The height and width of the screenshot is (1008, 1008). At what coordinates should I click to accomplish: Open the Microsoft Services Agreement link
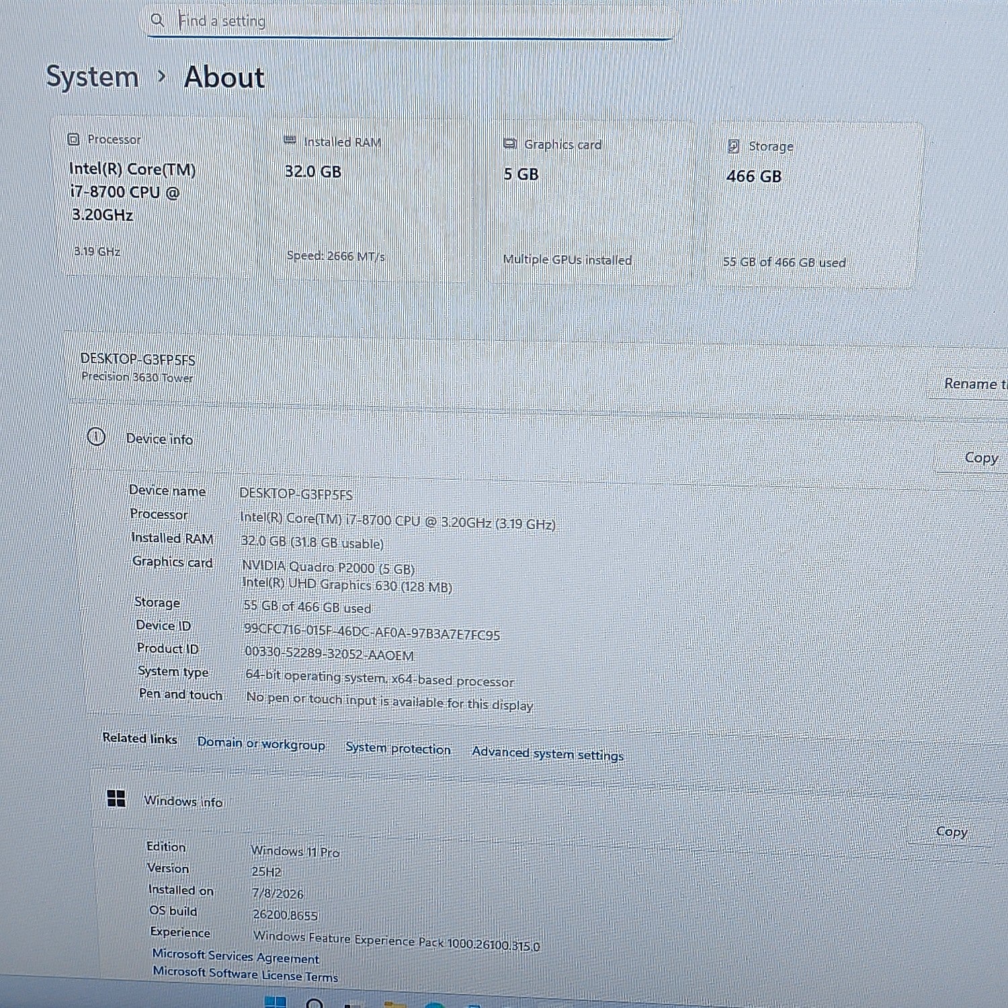pos(236,956)
